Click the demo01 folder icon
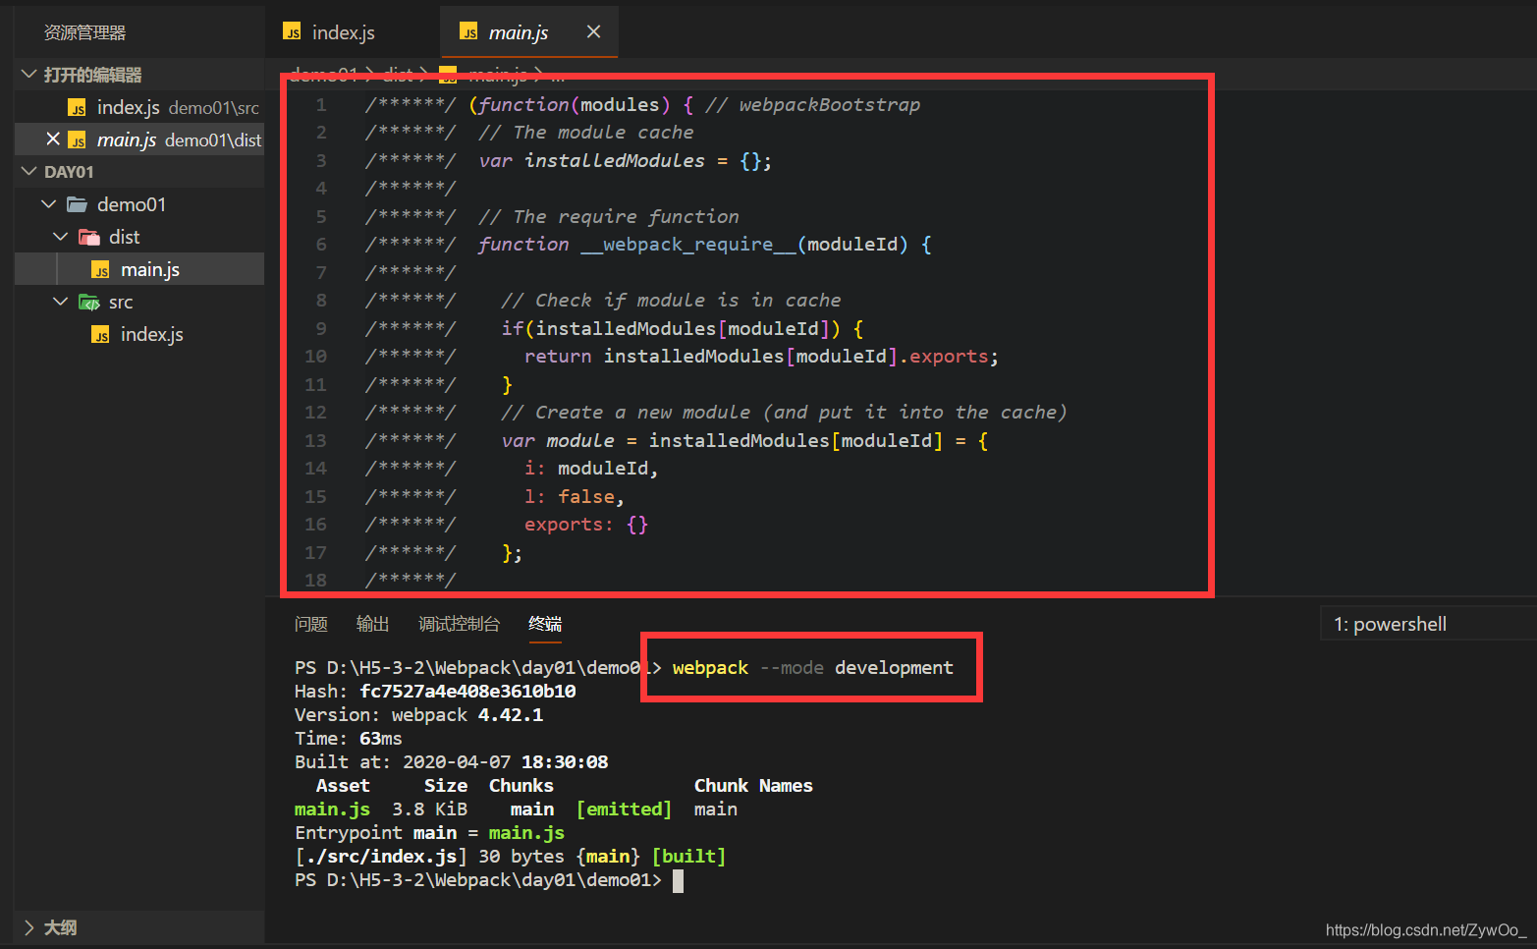 [77, 204]
